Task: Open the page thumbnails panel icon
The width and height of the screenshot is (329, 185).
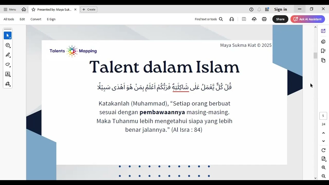Action: [323, 60]
